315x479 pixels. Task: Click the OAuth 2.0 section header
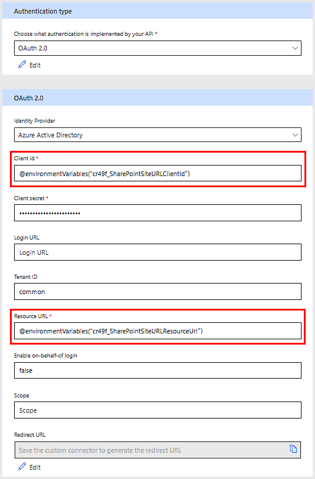coord(157,98)
